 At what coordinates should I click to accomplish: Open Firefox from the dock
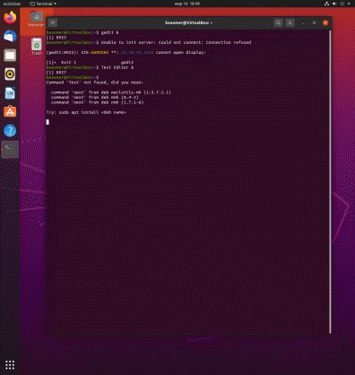pos(10,17)
